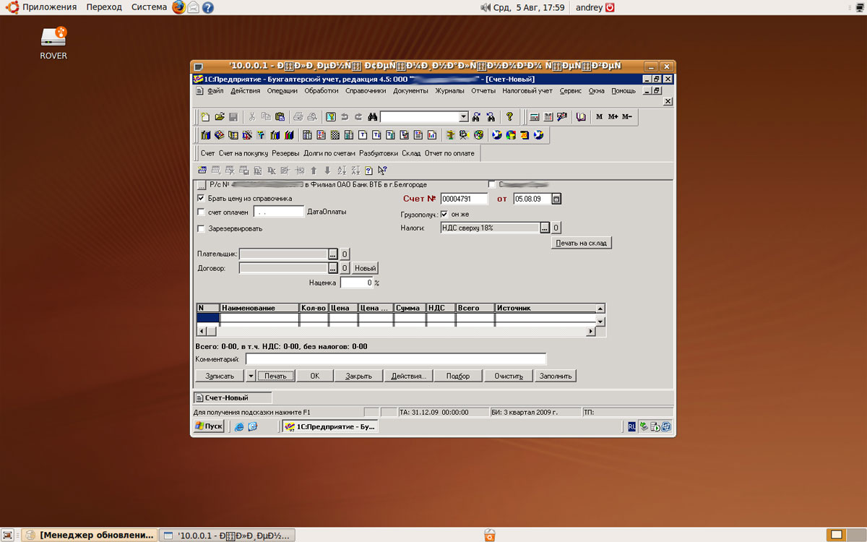
Task: Expand the toolbar search combo box dropdown
Action: (464, 117)
